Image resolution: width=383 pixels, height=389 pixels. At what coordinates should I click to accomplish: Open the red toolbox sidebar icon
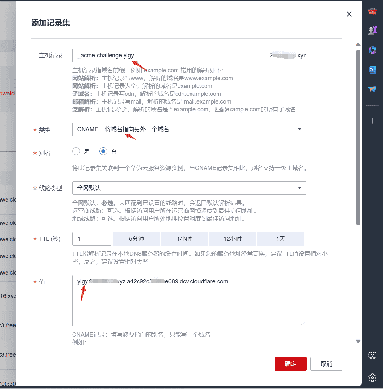372,11
